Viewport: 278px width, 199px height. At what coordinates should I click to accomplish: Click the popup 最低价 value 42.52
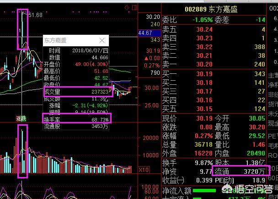point(101,78)
